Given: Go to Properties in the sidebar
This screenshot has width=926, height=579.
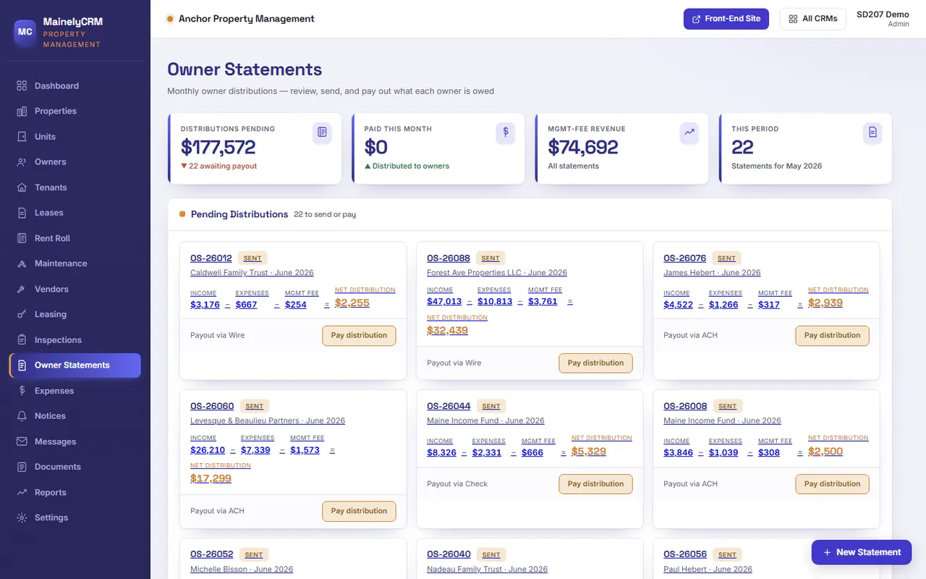Looking at the screenshot, I should 75,111.
